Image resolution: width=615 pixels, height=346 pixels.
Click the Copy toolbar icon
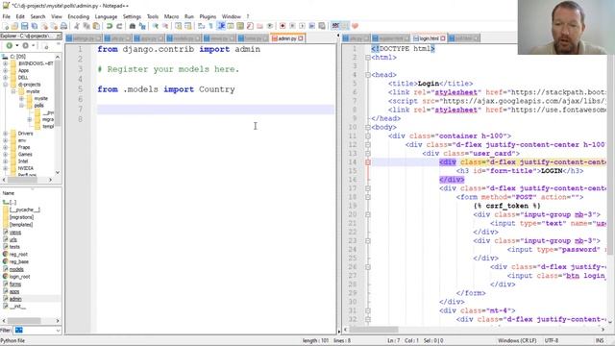pyautogui.click(x=86, y=26)
